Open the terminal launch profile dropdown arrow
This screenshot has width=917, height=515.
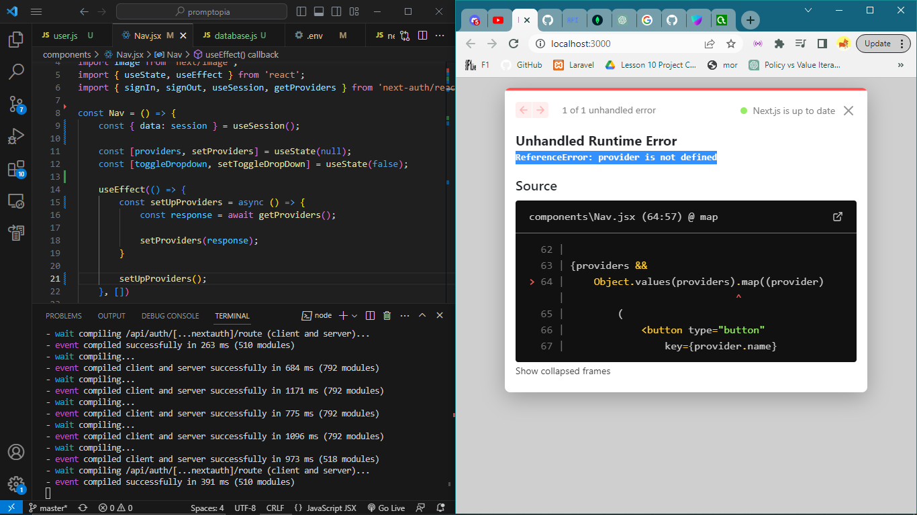click(354, 315)
